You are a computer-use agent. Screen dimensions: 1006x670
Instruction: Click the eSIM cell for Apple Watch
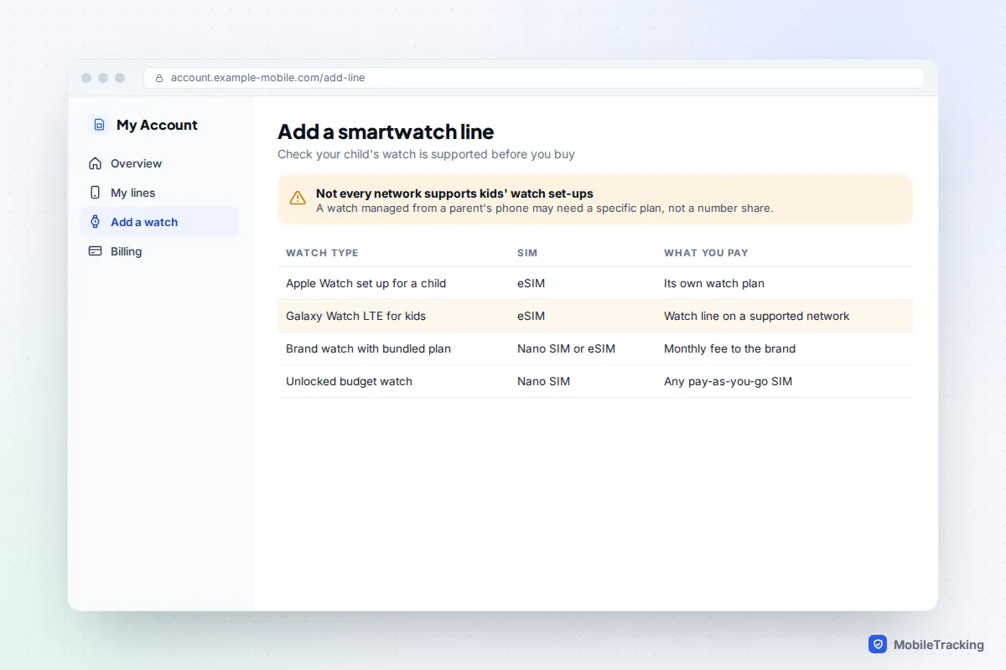531,283
